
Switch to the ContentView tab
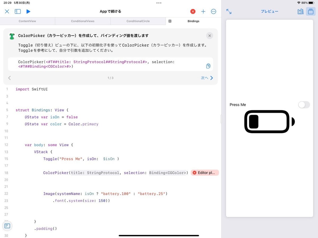coord(27,21)
